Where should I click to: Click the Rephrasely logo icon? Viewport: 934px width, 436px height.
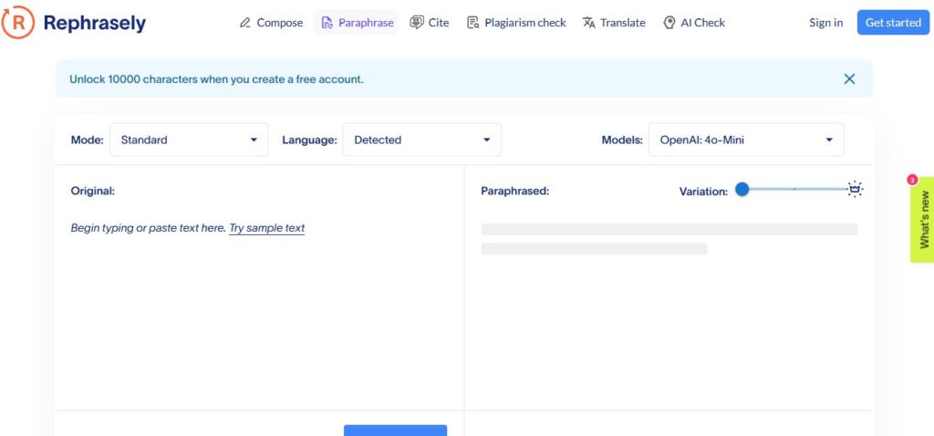tap(18, 23)
